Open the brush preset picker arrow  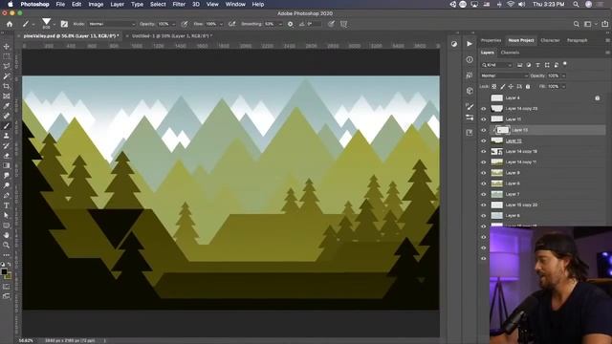coord(54,24)
